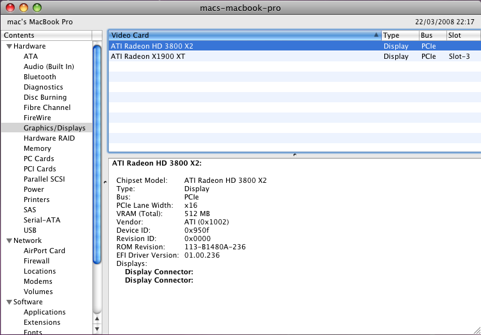Click the horizontal split pane handle
Image resolution: width=481 pixels, height=335 pixels.
295,155
